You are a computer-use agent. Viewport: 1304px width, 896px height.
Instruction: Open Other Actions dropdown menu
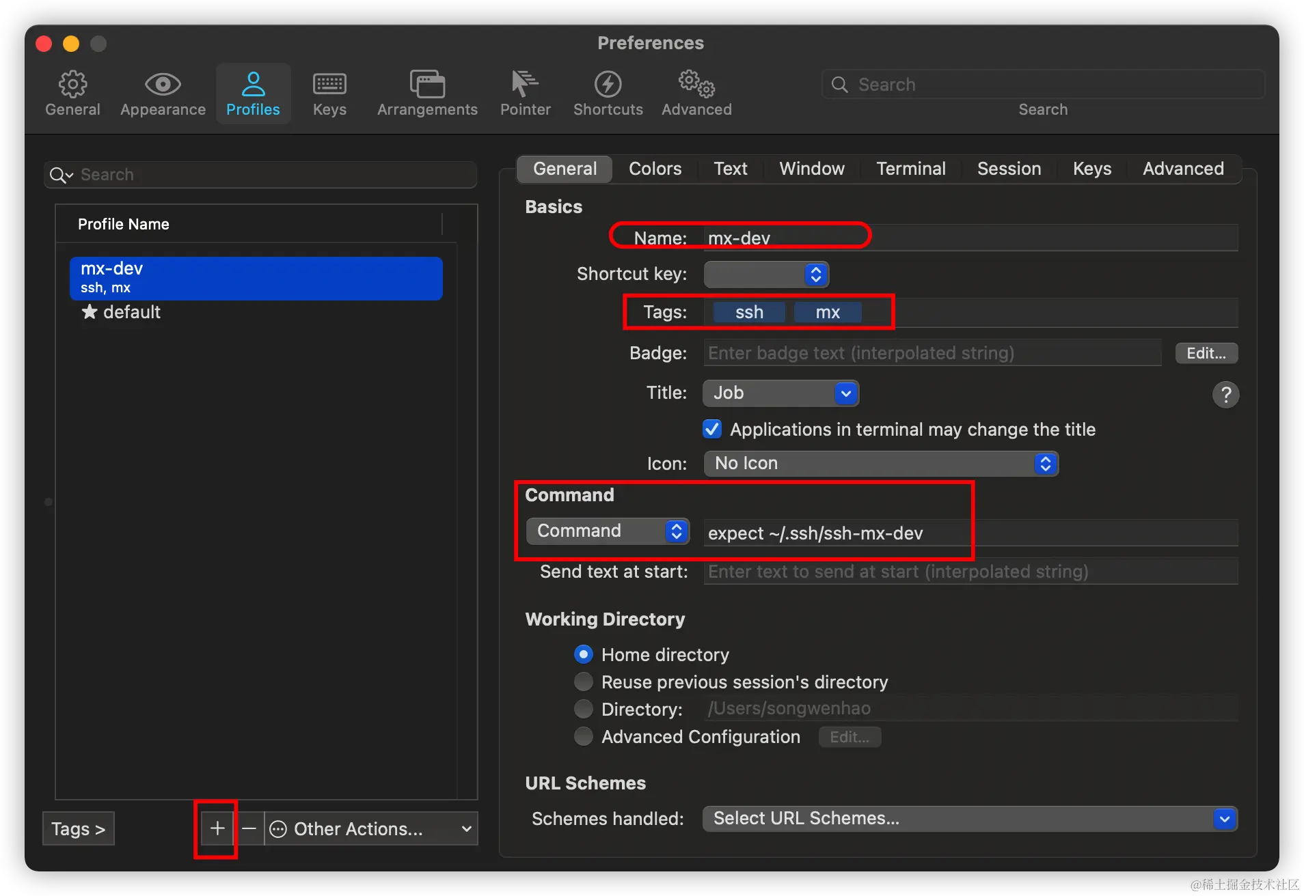pos(371,828)
